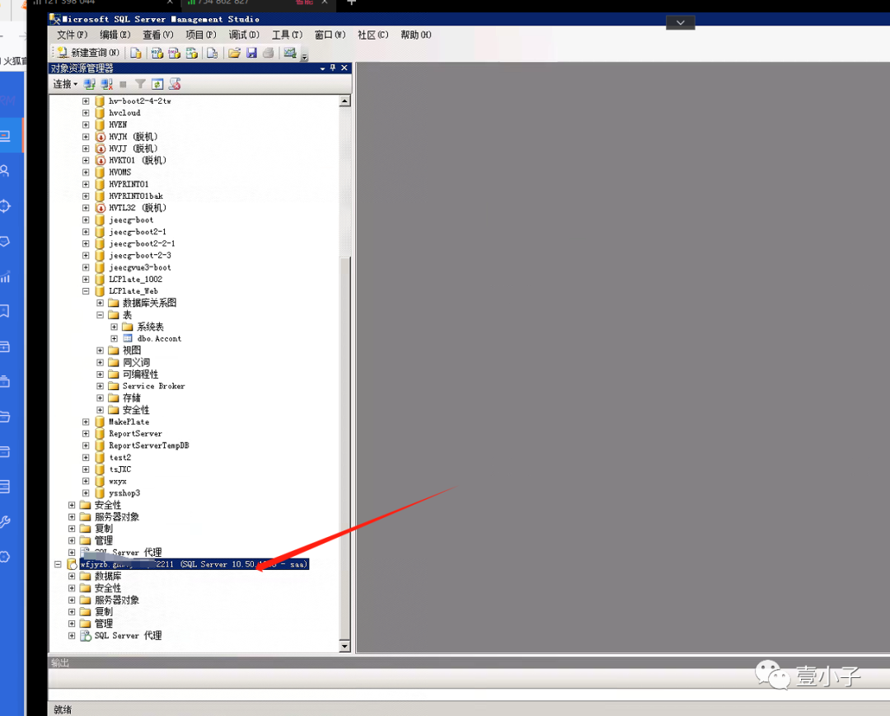Select the hvcloud database
This screenshot has height=716, width=890.
tap(125, 113)
